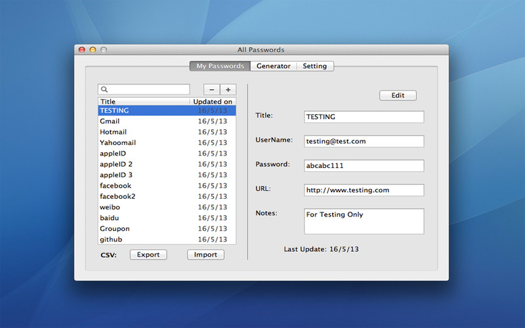Select the appleID 2 entry
Image resolution: width=525 pixels, height=328 pixels.
point(167,164)
